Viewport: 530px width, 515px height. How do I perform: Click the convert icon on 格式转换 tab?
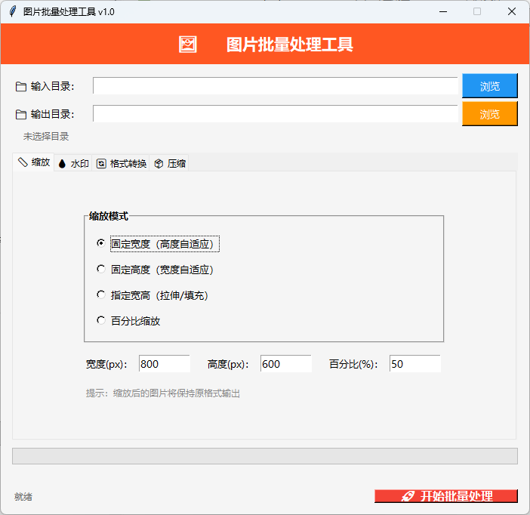tap(101, 164)
